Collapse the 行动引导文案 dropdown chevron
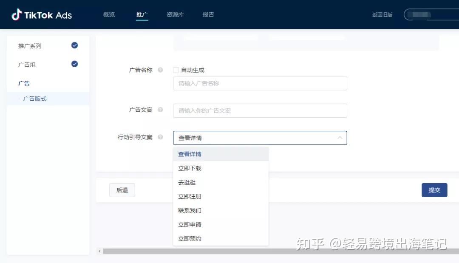Image resolution: width=459 pixels, height=263 pixels. pos(340,138)
